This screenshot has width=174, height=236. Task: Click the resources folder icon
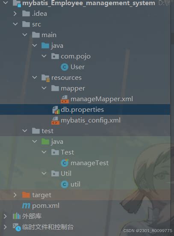[46, 78]
